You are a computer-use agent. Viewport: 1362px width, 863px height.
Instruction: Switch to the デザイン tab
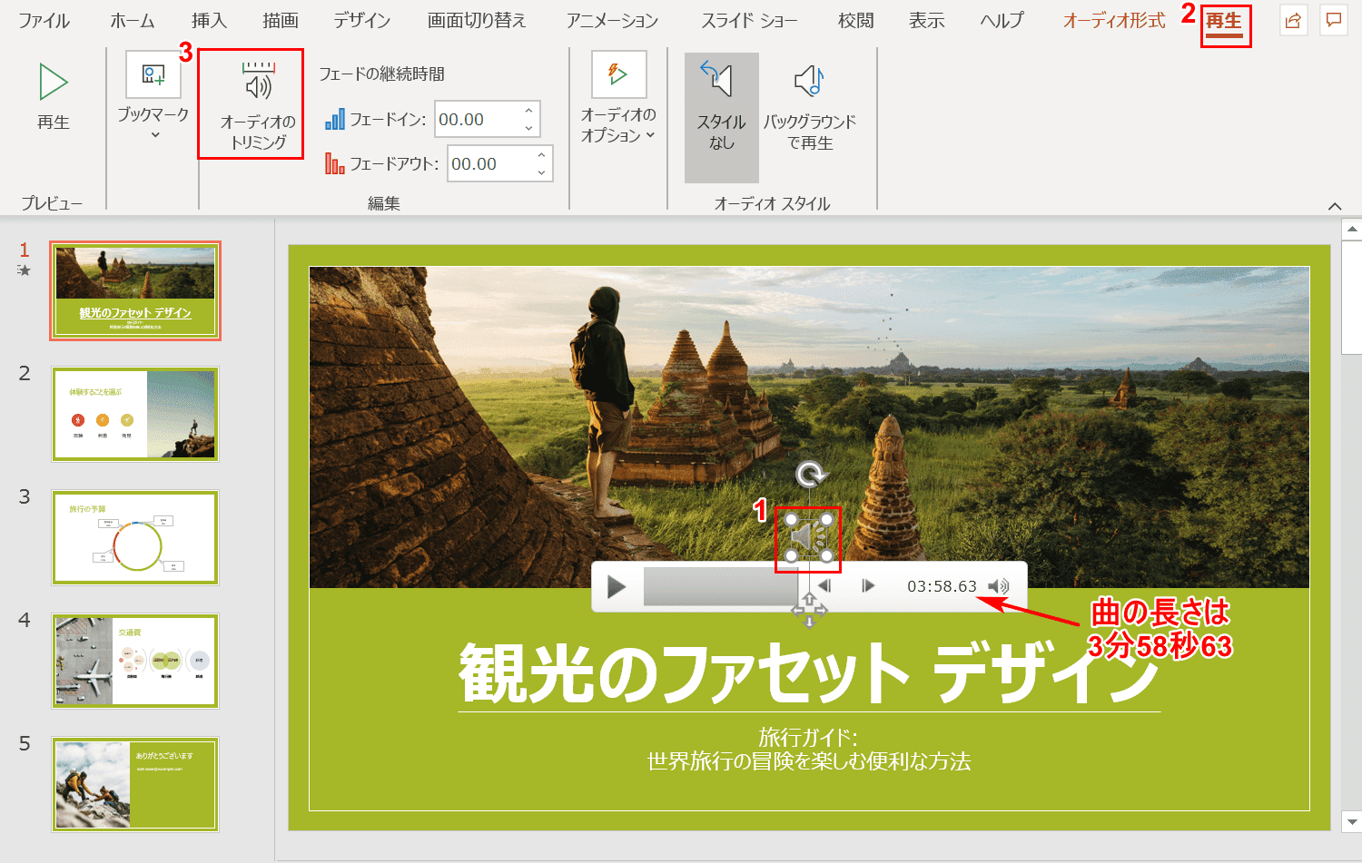362,20
